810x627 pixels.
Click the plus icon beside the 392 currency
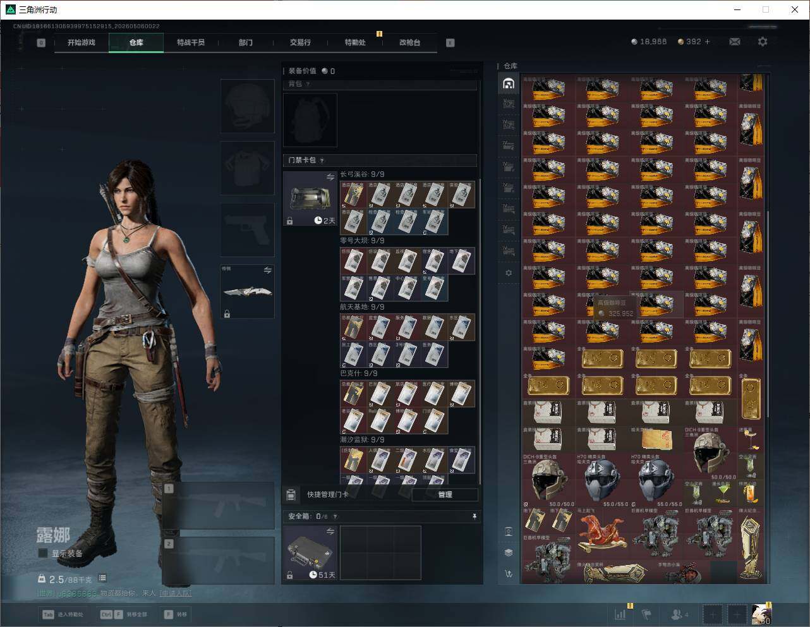(x=707, y=42)
